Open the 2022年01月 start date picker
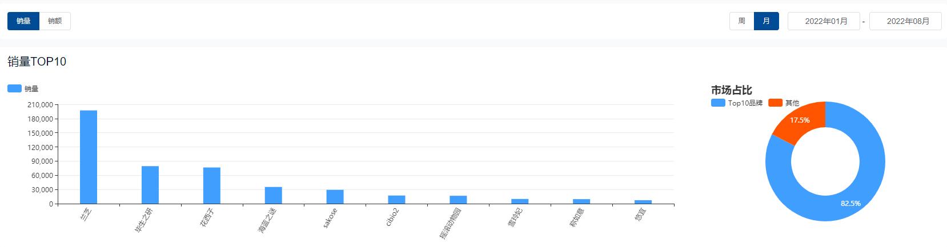This screenshot has width=947, height=247. (824, 21)
